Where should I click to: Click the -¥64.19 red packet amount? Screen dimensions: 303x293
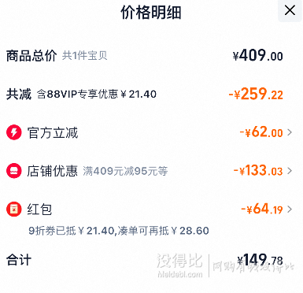(262, 209)
